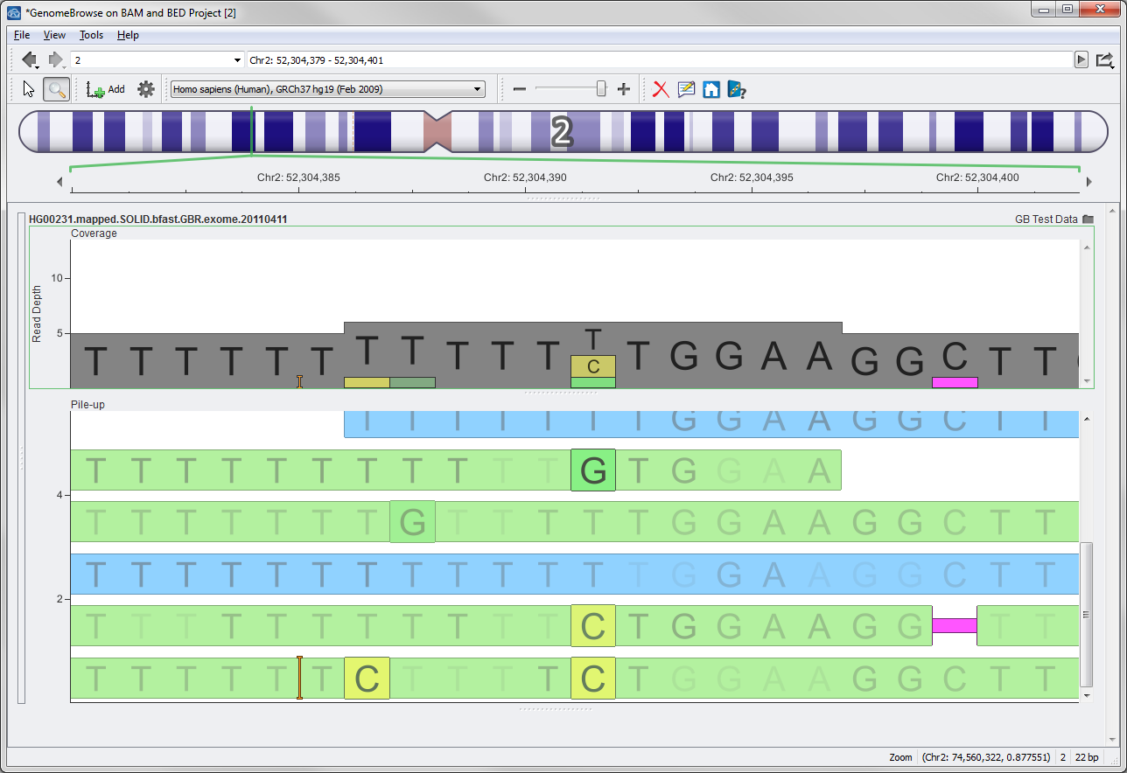This screenshot has width=1127, height=773.
Task: Click the plus zoom in icon
Action: point(624,89)
